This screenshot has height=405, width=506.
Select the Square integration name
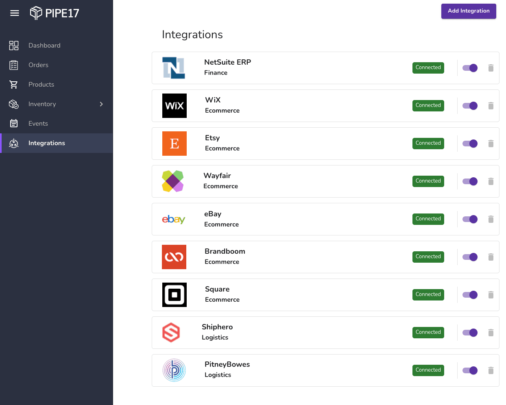217,289
